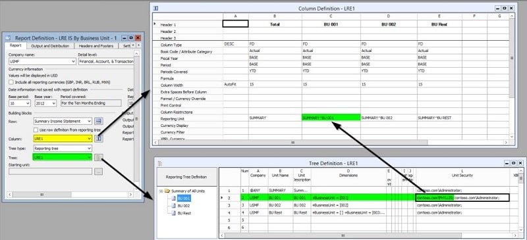527x240 pixels.
Task: Click the starting unit browse (...) button
Action: [98, 171]
